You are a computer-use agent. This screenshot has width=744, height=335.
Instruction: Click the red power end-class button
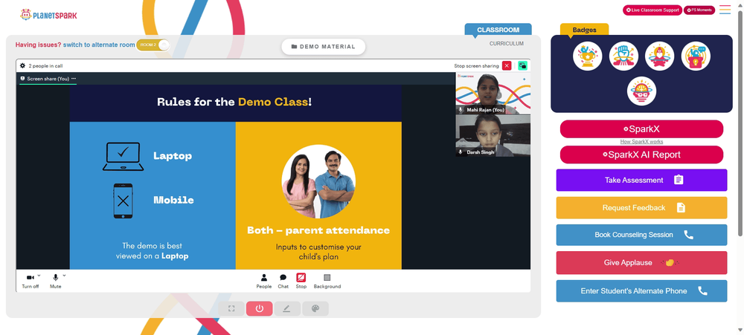(259, 308)
